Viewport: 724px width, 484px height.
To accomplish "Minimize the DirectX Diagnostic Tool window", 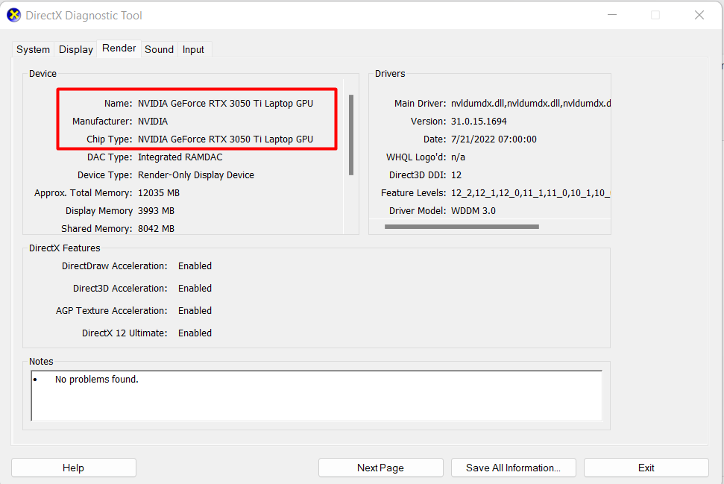I will (612, 15).
